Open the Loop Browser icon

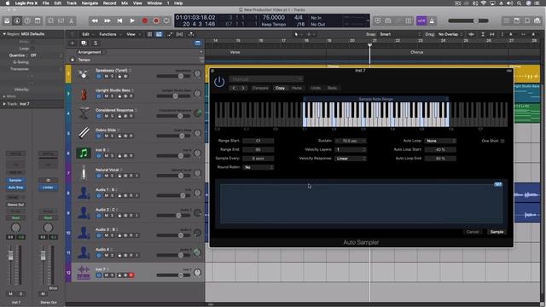pos(527,20)
